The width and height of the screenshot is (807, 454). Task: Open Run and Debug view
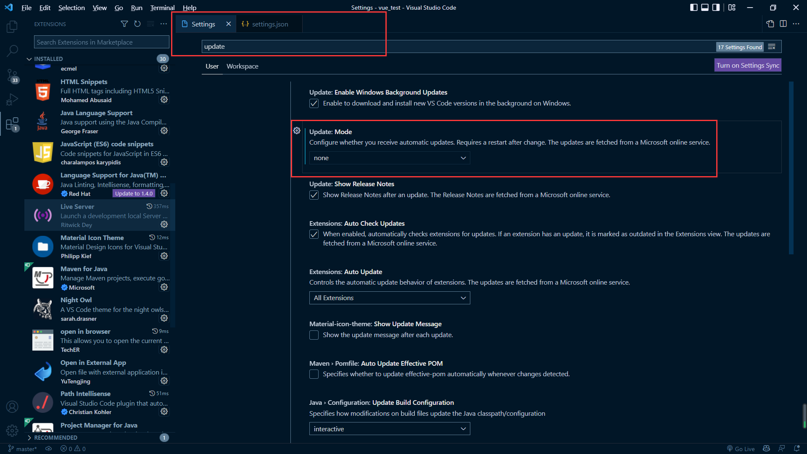click(12, 100)
